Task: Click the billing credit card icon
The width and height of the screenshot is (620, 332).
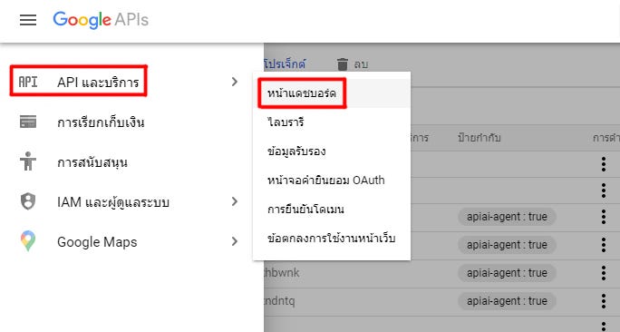Action: coord(28,122)
